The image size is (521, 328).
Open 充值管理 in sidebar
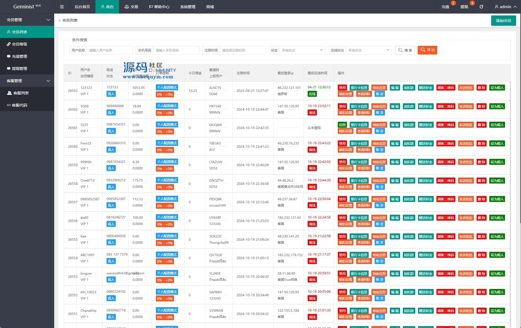[x=20, y=56]
